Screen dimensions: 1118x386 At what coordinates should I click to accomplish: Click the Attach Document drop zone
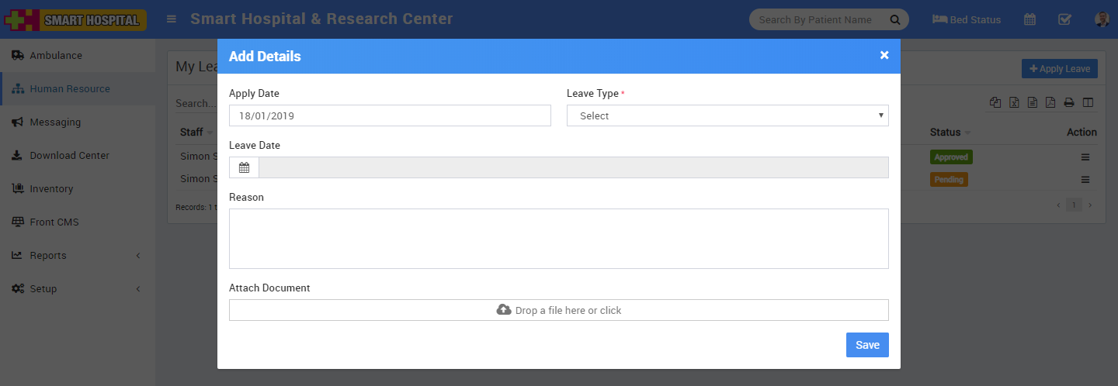pos(558,310)
